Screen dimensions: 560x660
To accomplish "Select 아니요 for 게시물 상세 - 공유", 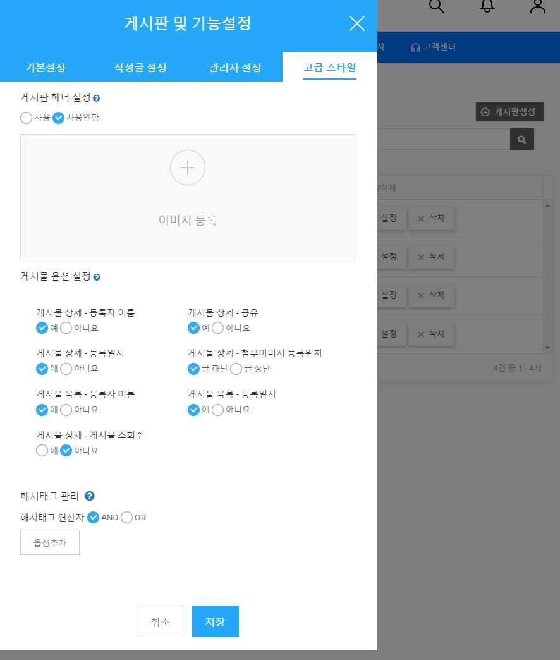I will coord(218,327).
